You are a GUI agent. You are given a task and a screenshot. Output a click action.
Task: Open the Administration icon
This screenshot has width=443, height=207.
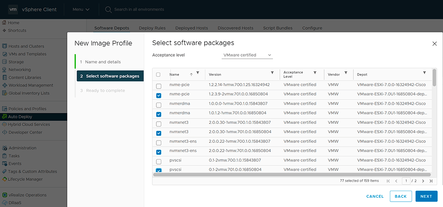[4, 148]
